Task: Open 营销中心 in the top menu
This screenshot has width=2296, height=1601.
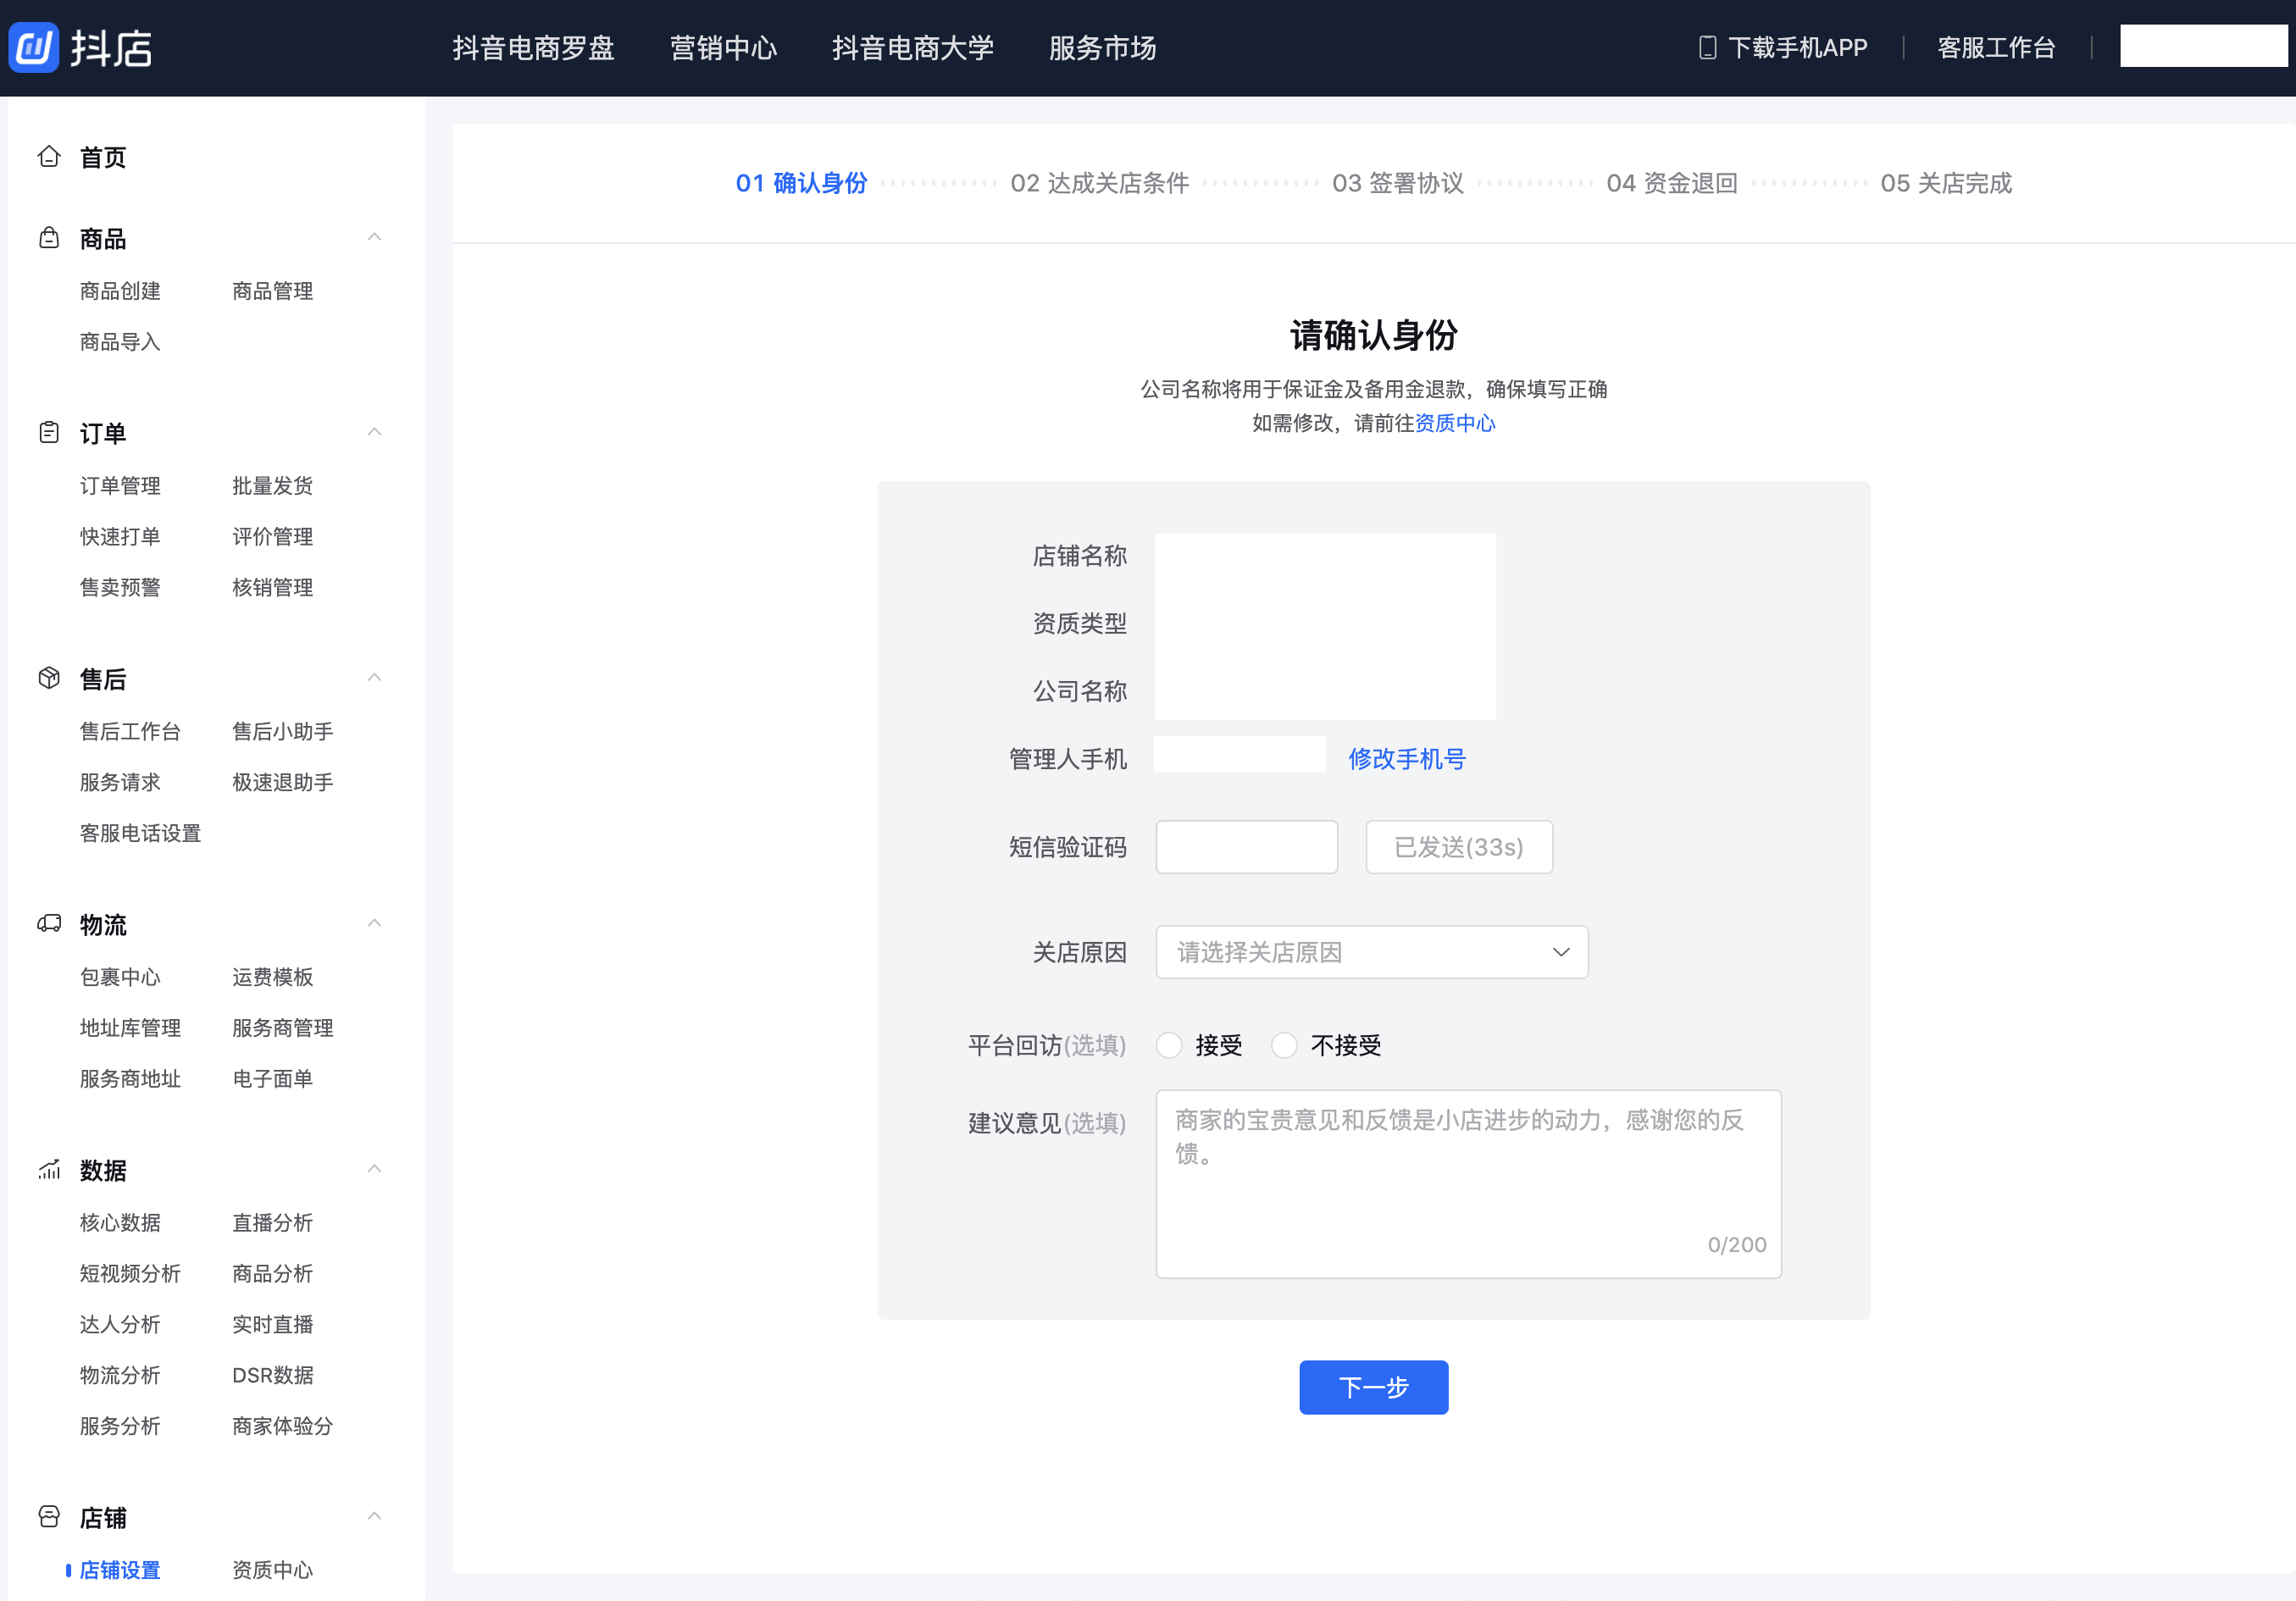Action: [723, 47]
